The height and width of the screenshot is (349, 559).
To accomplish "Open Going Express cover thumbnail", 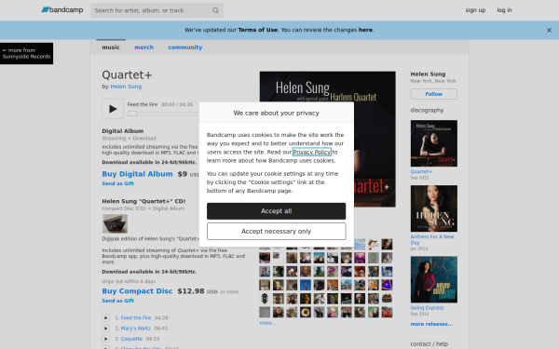I will click(x=434, y=279).
